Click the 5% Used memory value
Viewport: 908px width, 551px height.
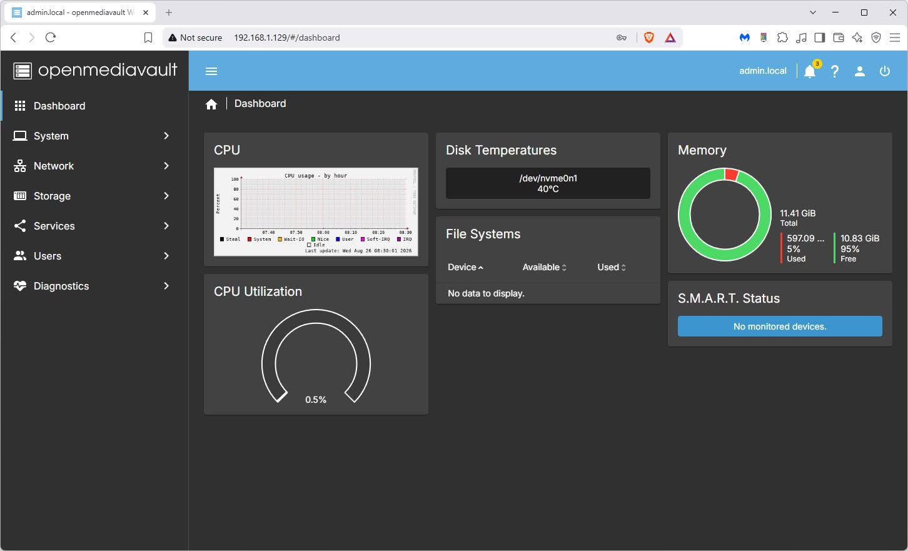pos(794,249)
